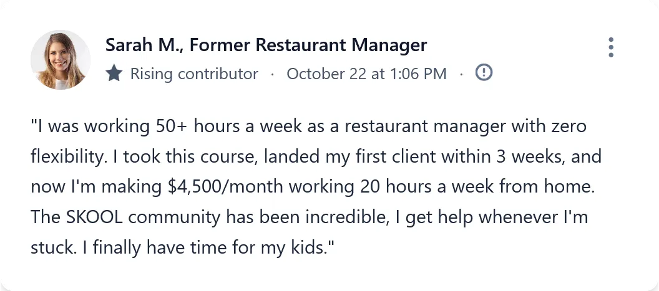This screenshot has height=291, width=659.
Task: Click the words "zero" at first line's end
Action: (x=567, y=126)
